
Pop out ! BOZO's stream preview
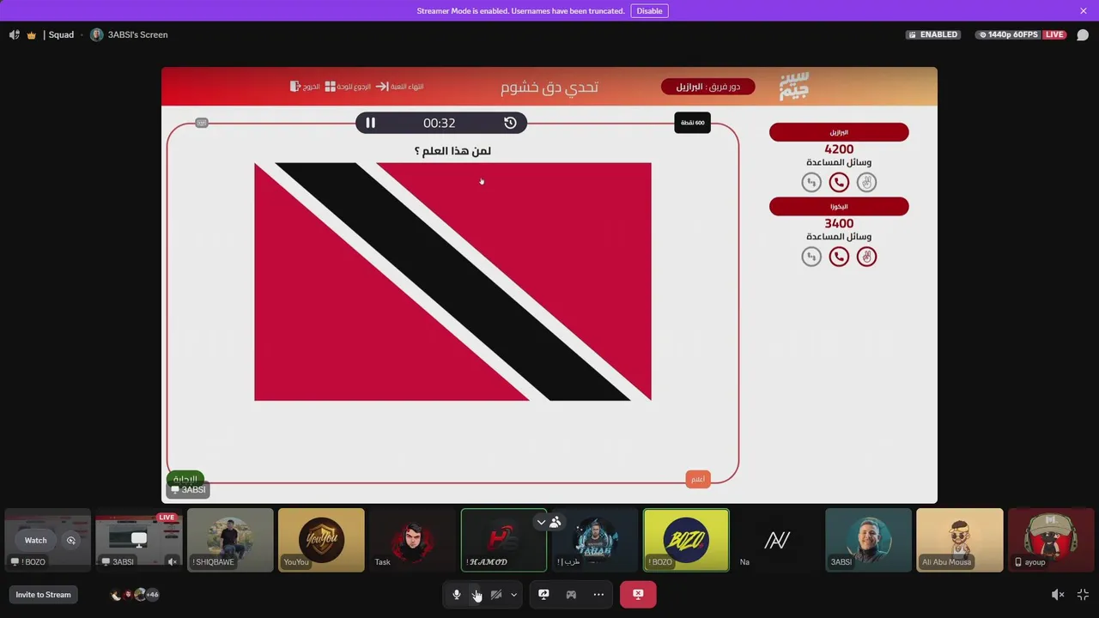(71, 540)
